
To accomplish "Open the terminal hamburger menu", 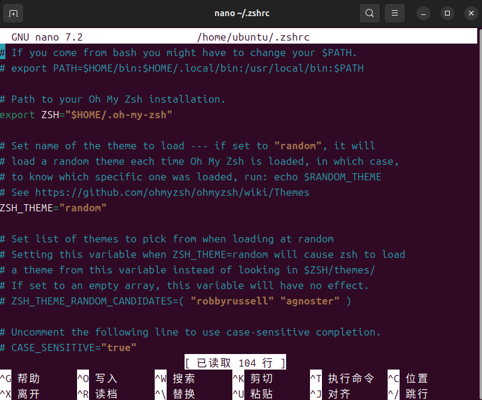I will click(x=394, y=13).
